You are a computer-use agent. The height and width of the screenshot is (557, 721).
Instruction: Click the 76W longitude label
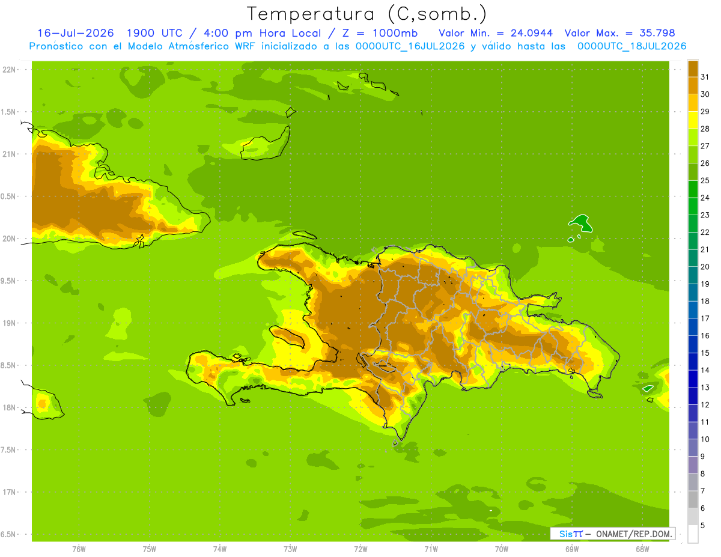click(x=79, y=549)
